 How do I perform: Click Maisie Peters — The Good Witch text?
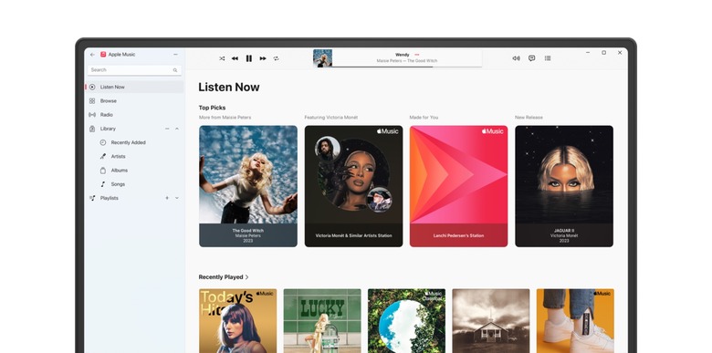(x=407, y=61)
